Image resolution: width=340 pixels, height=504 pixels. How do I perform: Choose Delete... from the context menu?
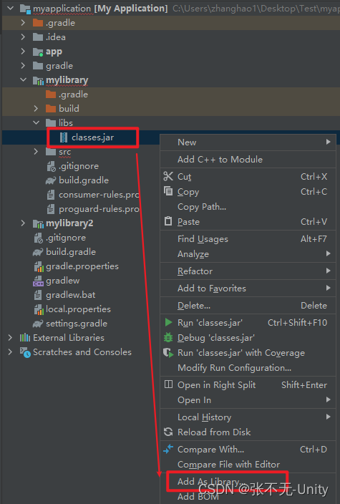point(248,306)
